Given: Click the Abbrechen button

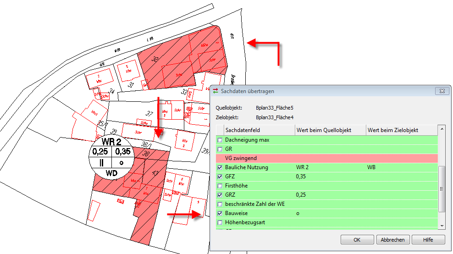Looking at the screenshot, I should point(393,240).
